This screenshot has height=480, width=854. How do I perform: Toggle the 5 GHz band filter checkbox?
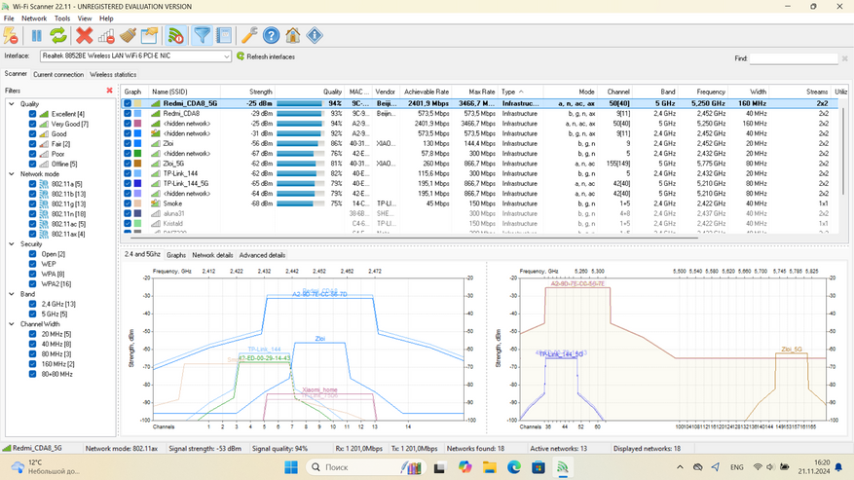coord(32,314)
